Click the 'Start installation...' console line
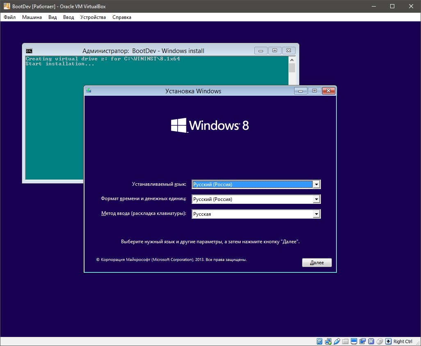Image resolution: width=421 pixels, height=346 pixels. (60, 64)
